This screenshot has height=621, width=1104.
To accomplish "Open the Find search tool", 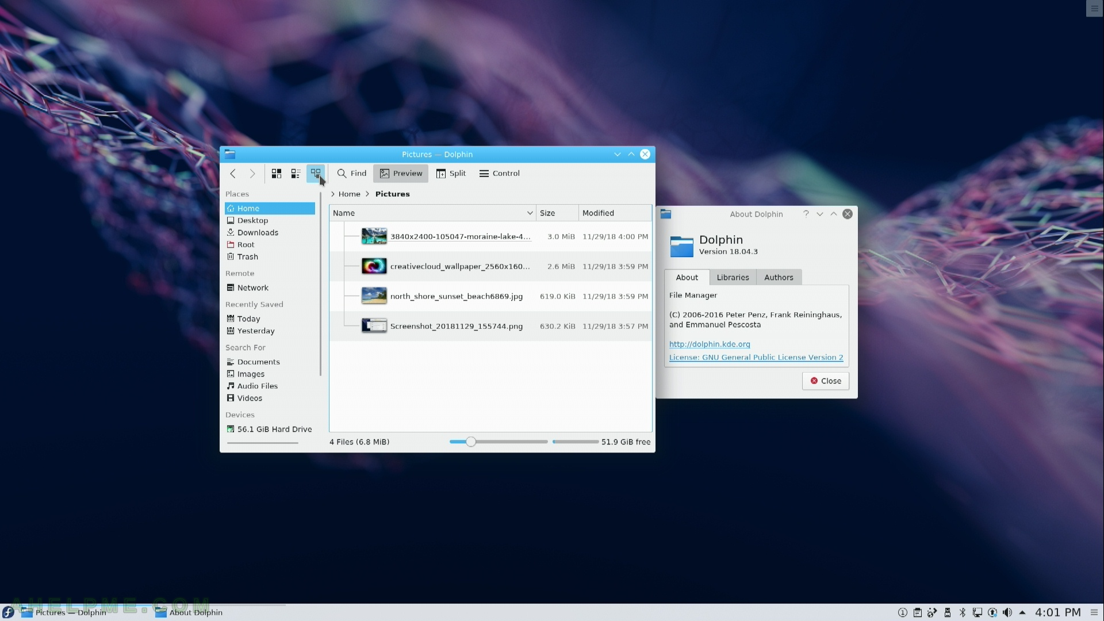I will point(351,173).
